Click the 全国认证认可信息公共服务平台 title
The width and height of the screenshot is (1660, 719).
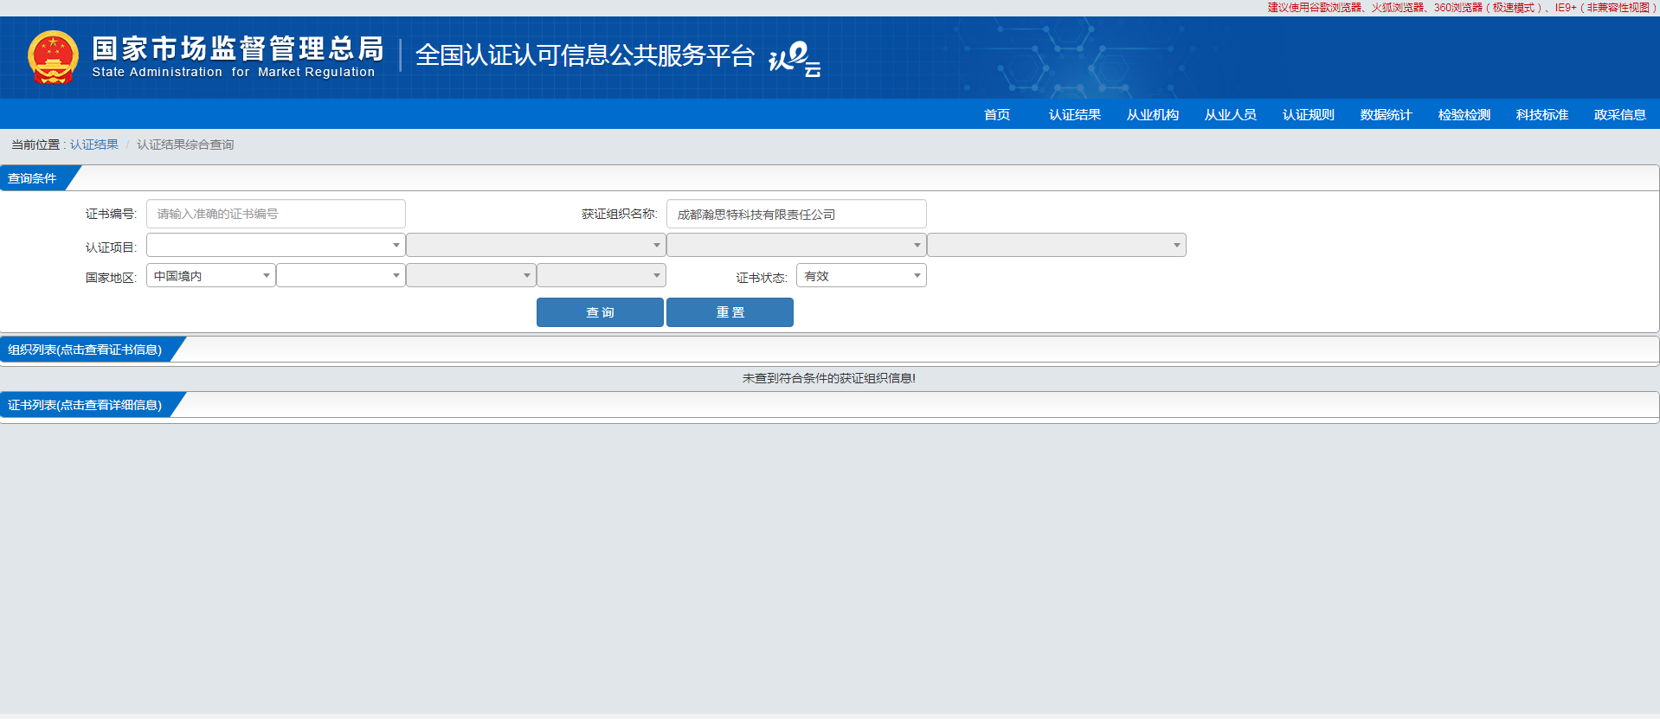coord(585,55)
